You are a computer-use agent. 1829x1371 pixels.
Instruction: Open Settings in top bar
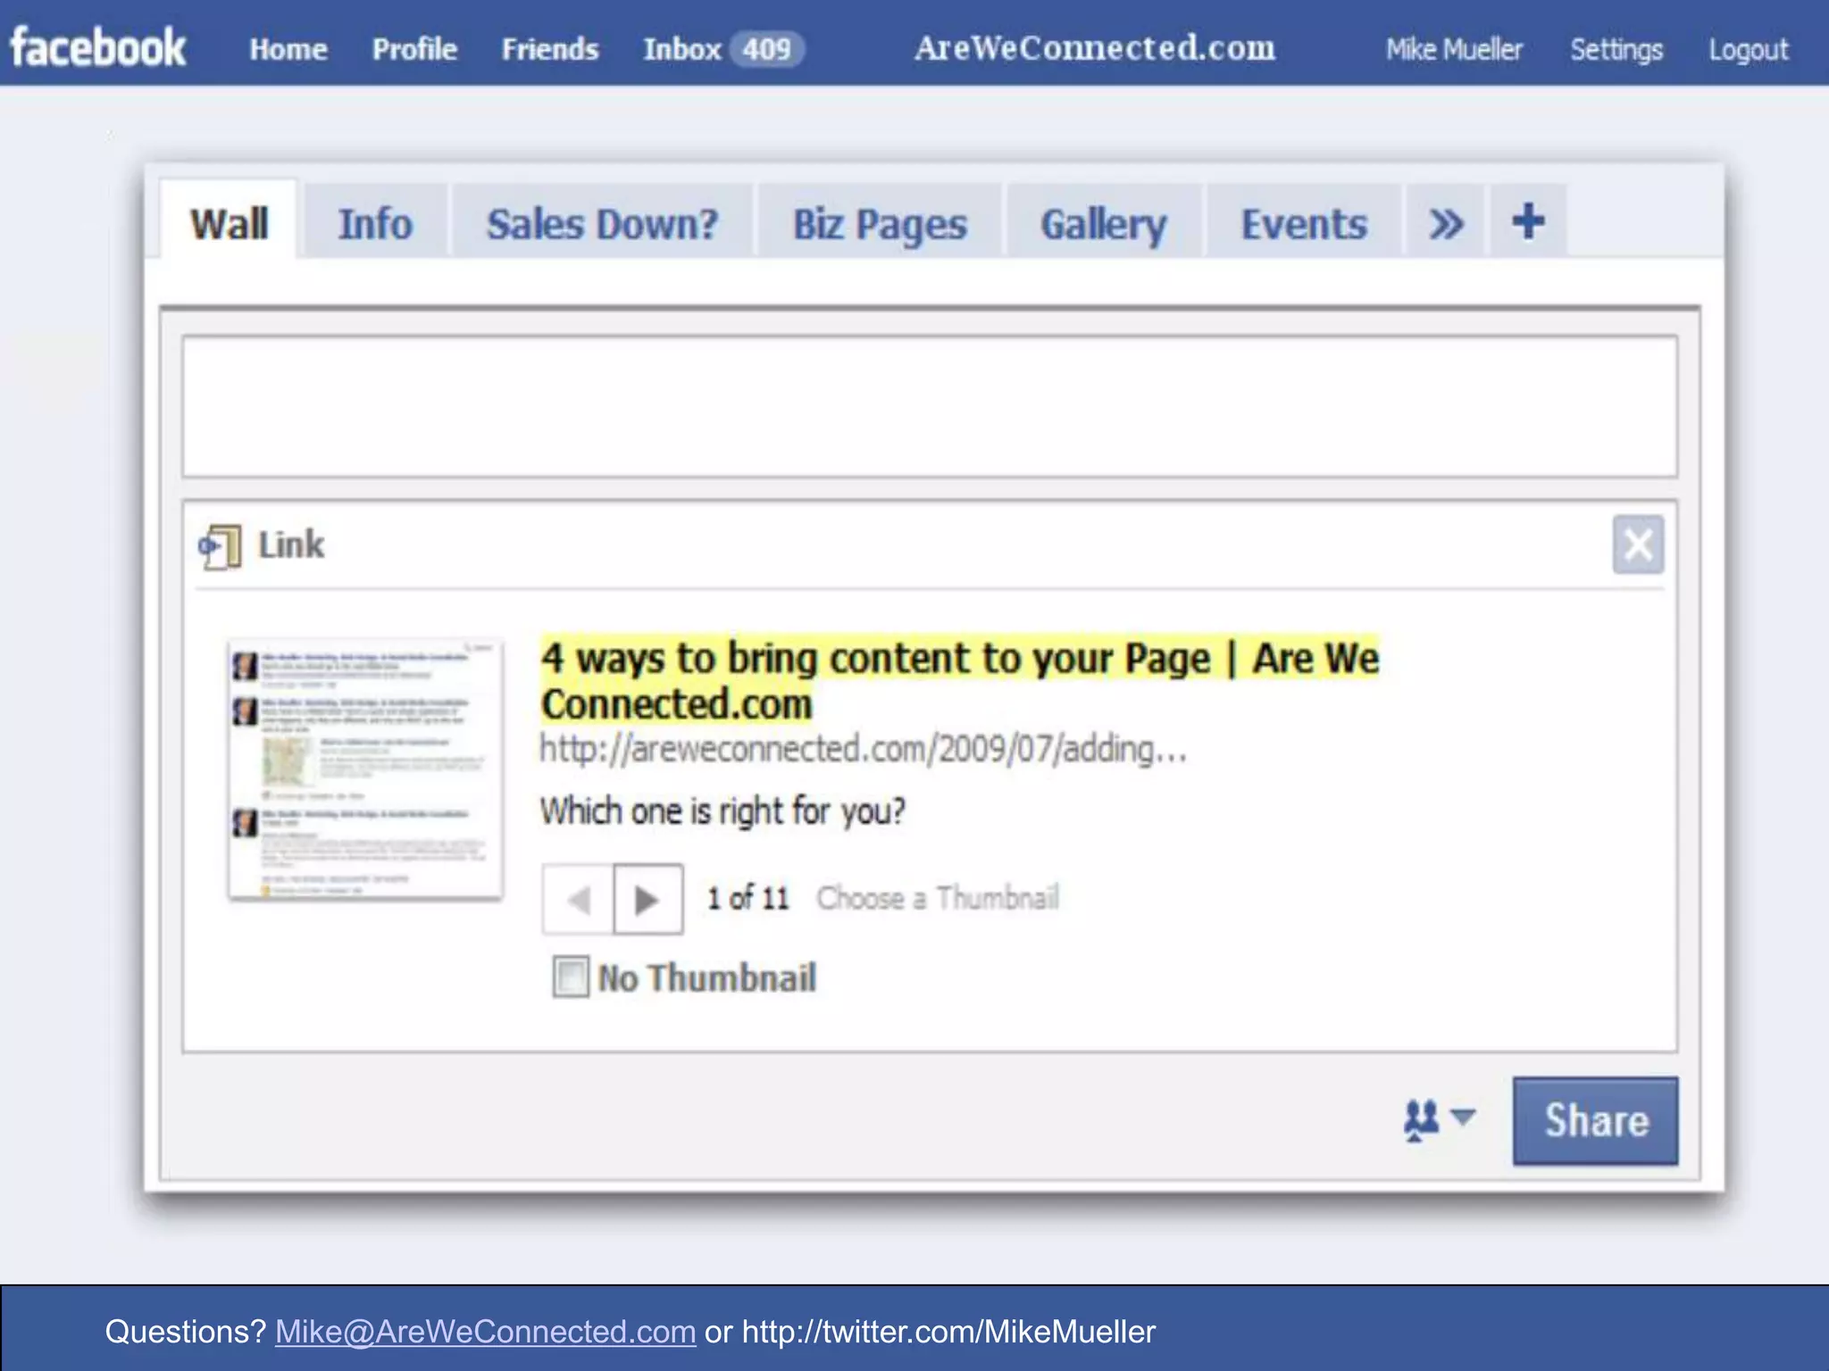tap(1616, 49)
